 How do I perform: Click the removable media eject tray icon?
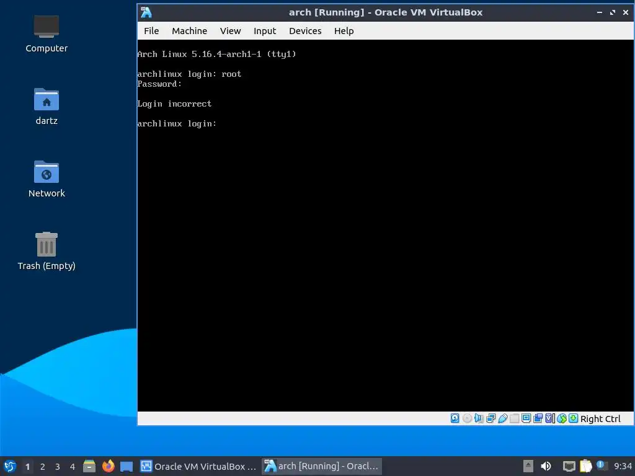(528, 466)
